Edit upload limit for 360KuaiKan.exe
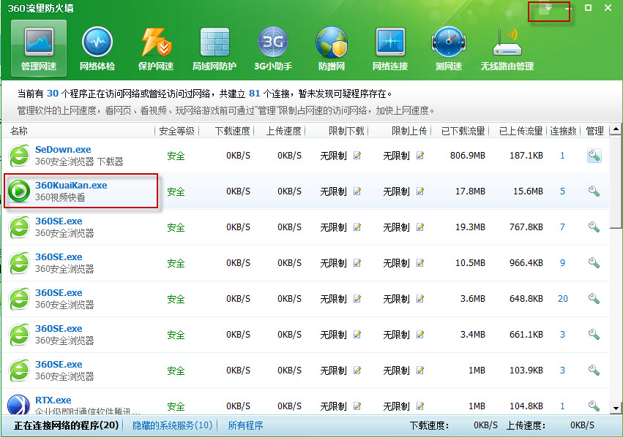 pos(420,191)
